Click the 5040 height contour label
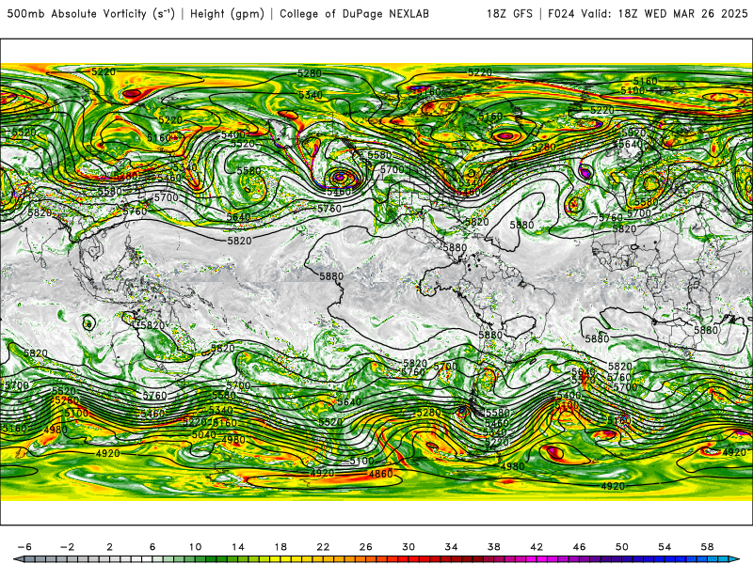The height and width of the screenshot is (564, 753). click(203, 434)
